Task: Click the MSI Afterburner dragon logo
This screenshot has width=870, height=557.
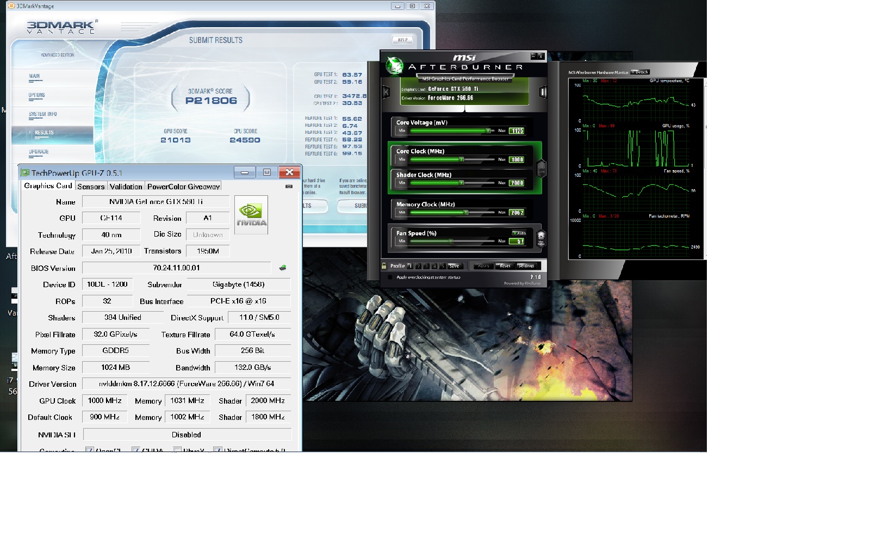Action: point(394,66)
